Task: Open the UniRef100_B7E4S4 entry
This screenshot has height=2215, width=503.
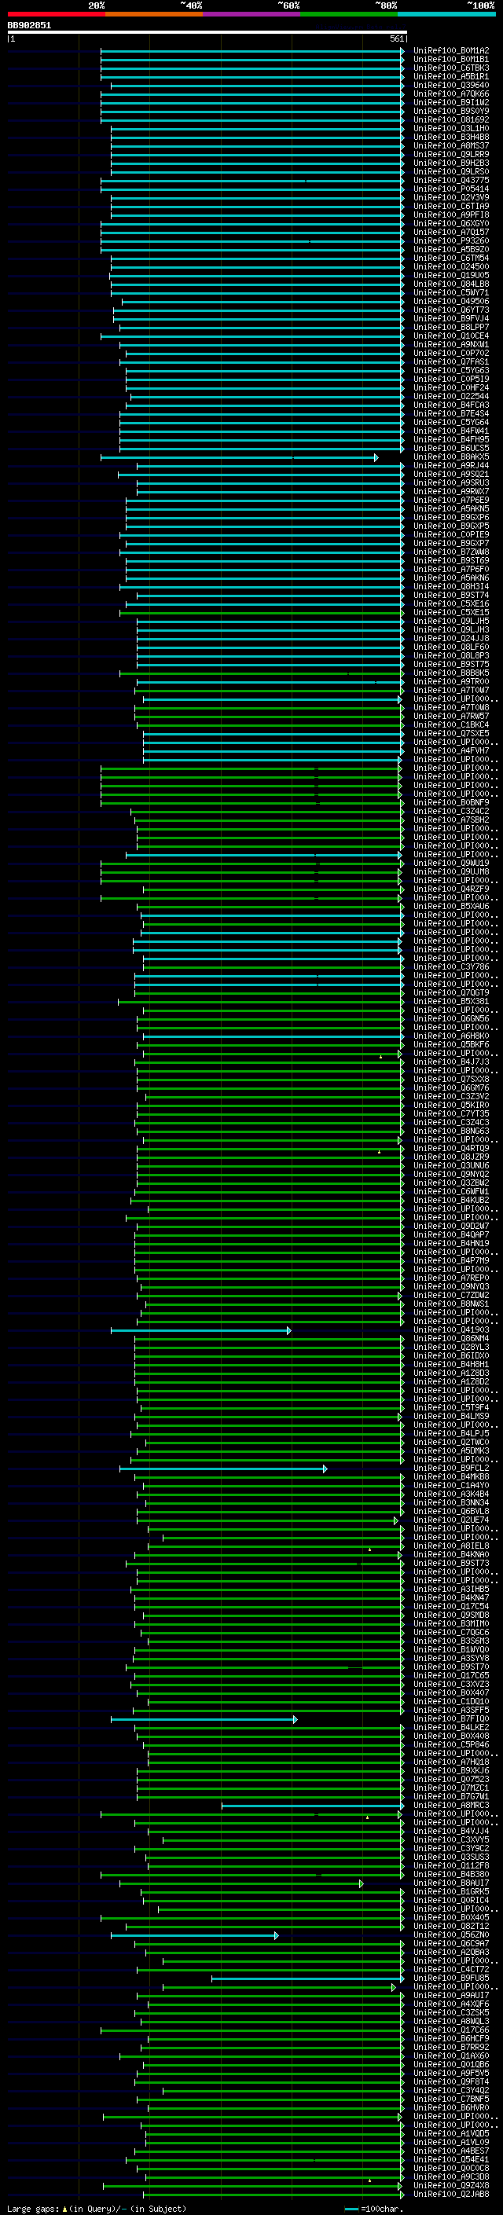Action: pyautogui.click(x=450, y=413)
